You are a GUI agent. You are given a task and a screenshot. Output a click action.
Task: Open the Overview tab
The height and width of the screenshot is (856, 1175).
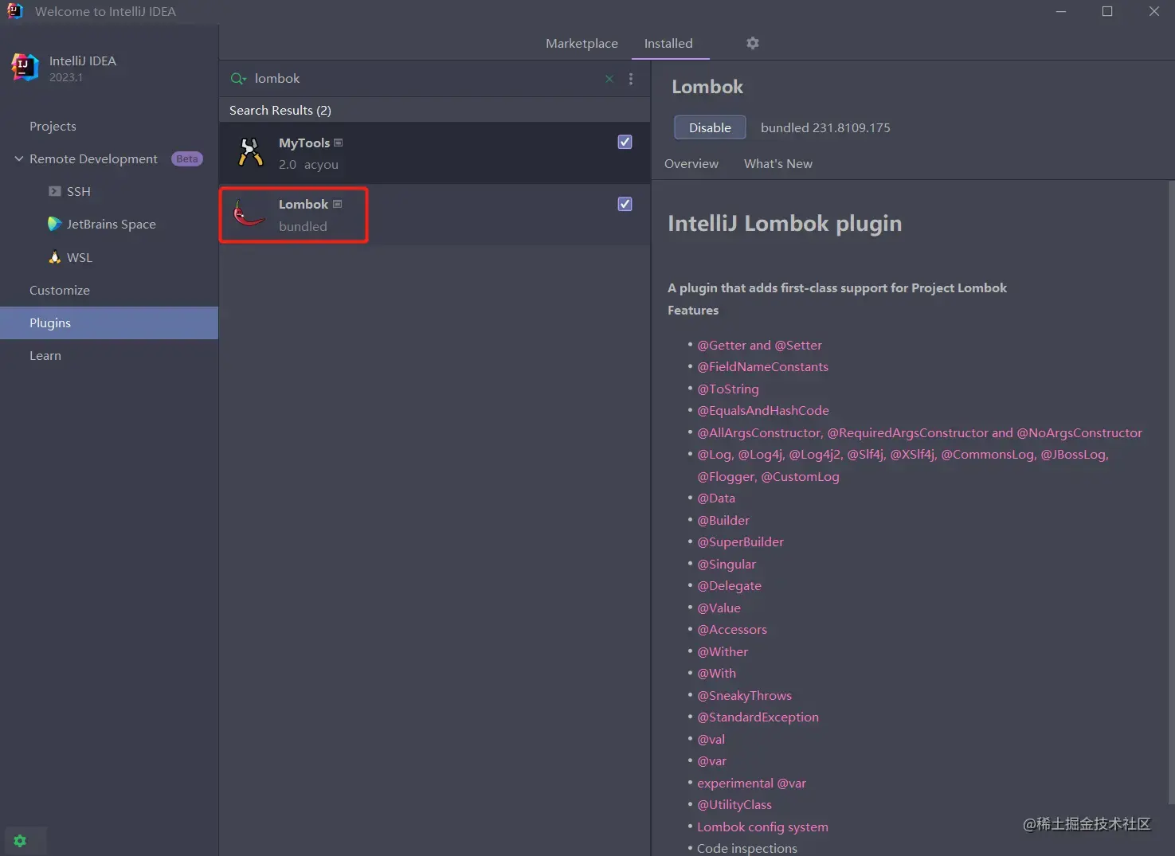(x=691, y=163)
